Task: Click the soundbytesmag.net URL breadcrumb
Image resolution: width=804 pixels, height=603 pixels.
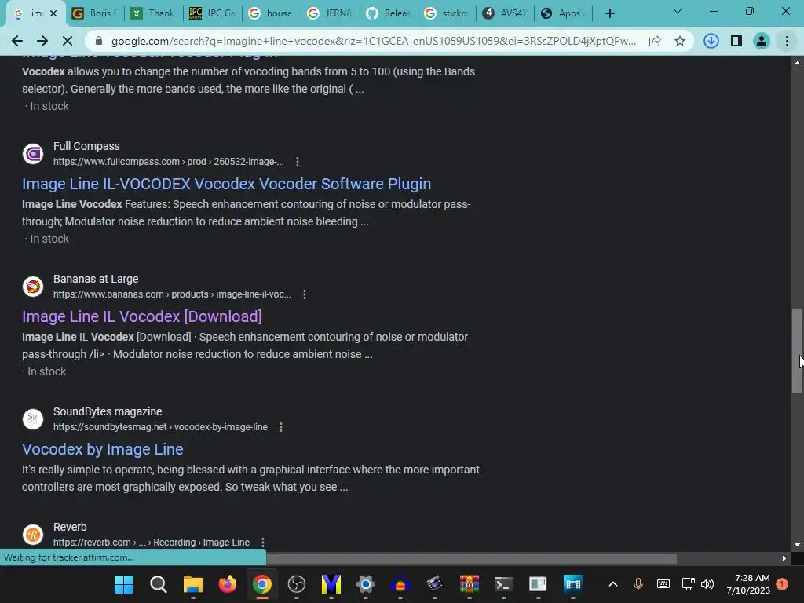Action: pyautogui.click(x=160, y=428)
